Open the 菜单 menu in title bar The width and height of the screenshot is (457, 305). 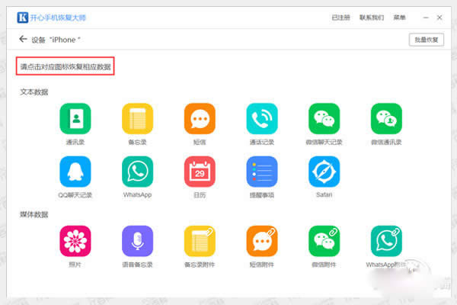tap(399, 16)
